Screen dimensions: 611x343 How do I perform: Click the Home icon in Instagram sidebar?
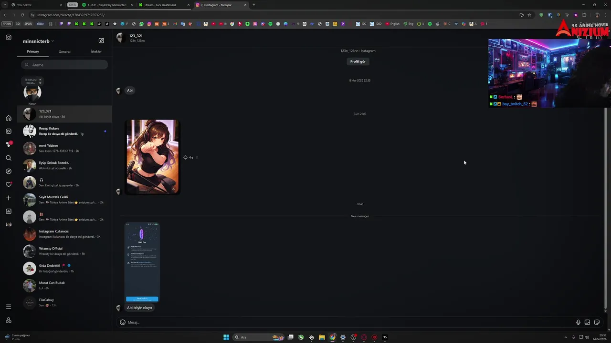point(9,118)
